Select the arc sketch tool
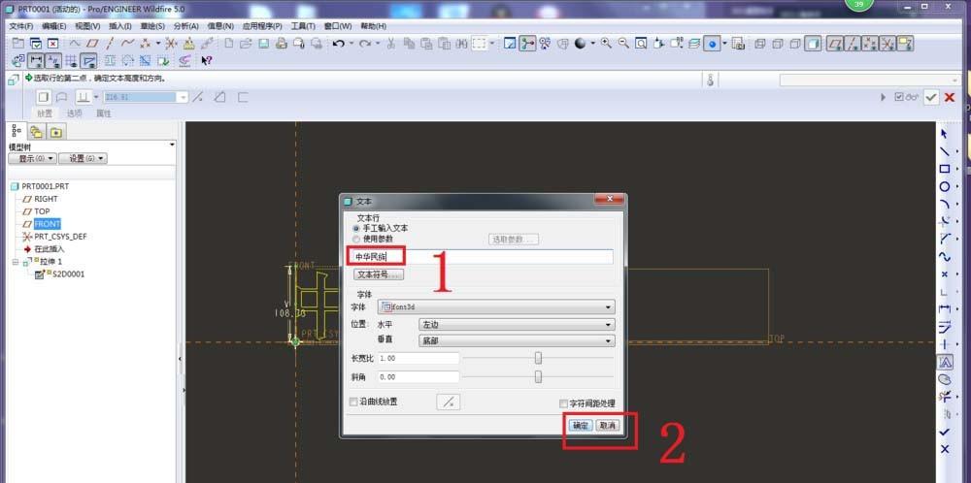 pos(945,204)
